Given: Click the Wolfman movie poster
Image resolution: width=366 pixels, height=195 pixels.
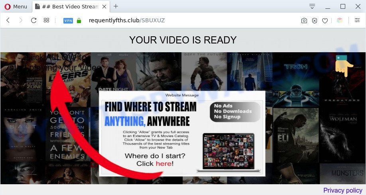Looking at the screenshot, I should [x=342, y=135].
